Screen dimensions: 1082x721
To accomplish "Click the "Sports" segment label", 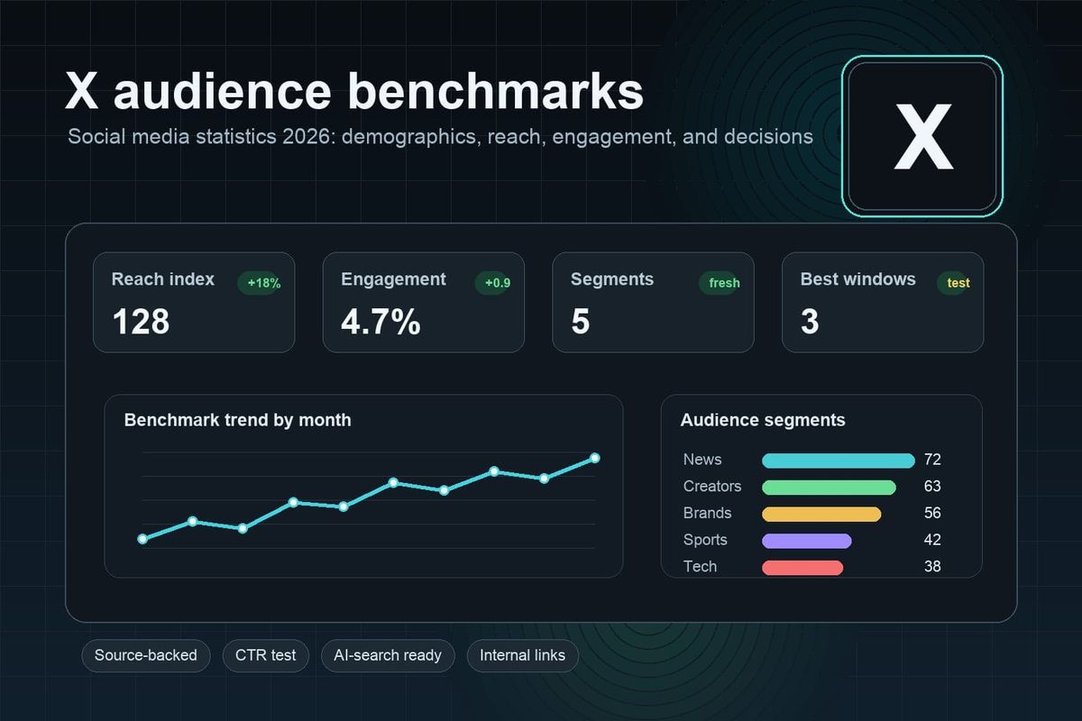I will (x=705, y=540).
